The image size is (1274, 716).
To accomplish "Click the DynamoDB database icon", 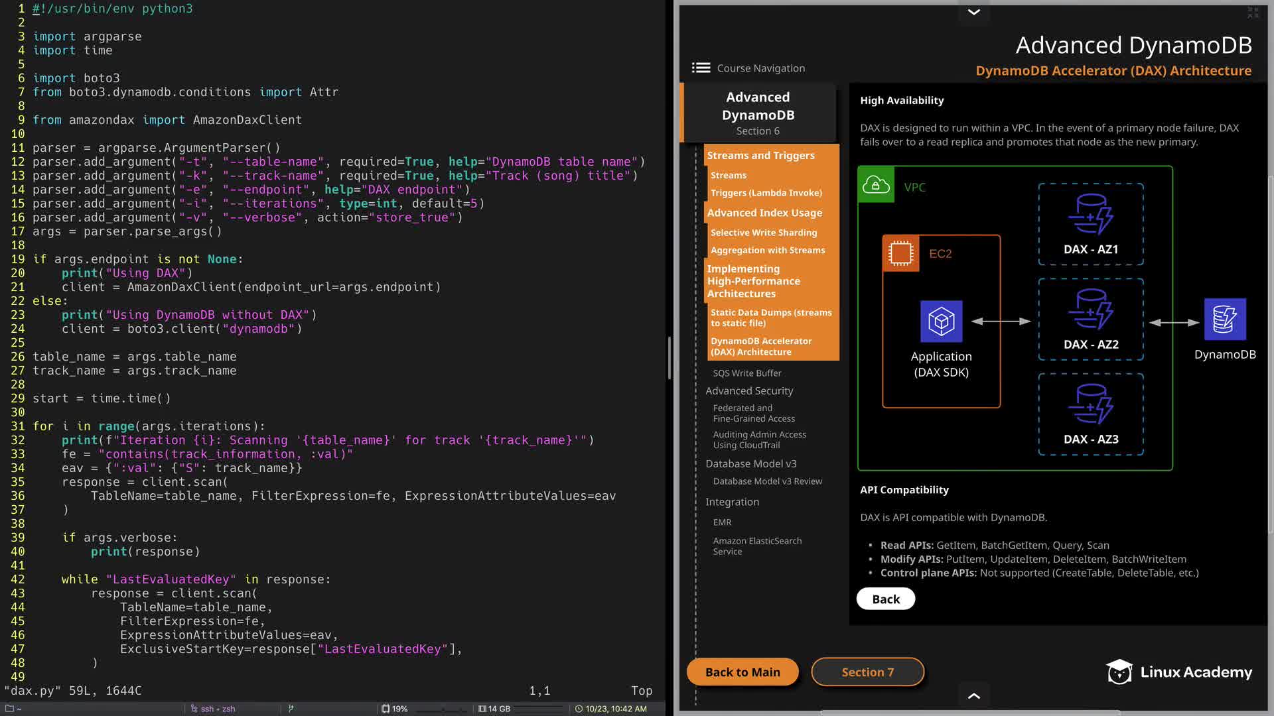I will (x=1224, y=320).
